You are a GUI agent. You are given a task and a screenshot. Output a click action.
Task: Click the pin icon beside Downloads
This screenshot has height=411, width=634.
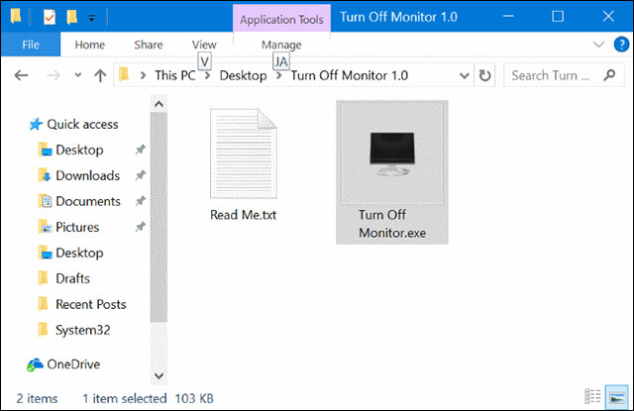(x=140, y=175)
